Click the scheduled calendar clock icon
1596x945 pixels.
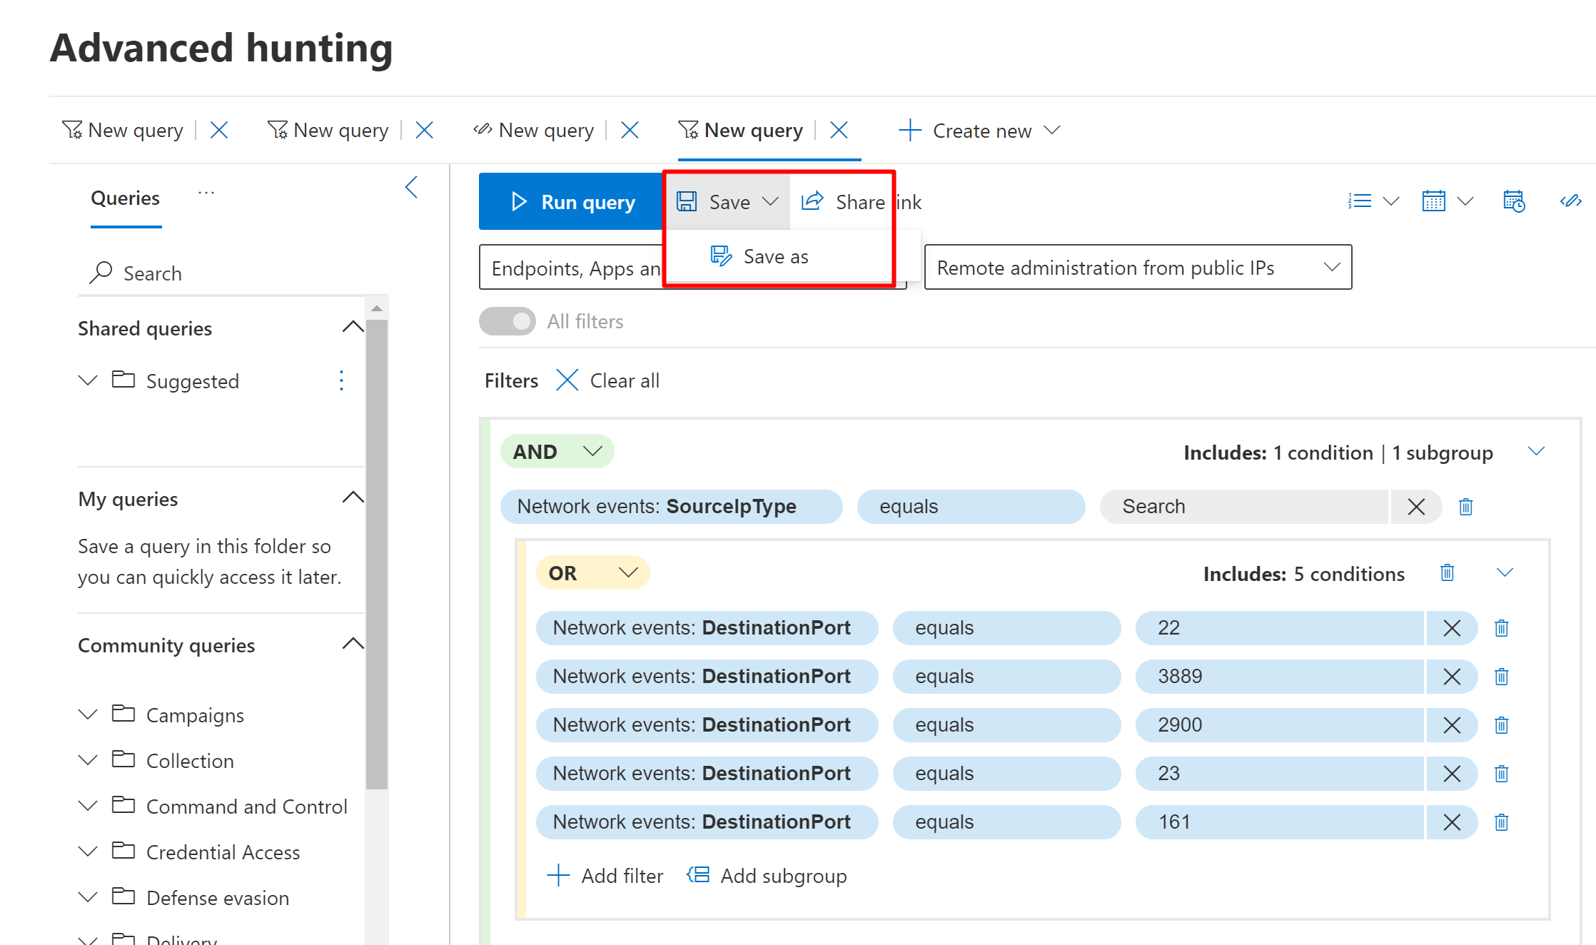tap(1513, 201)
